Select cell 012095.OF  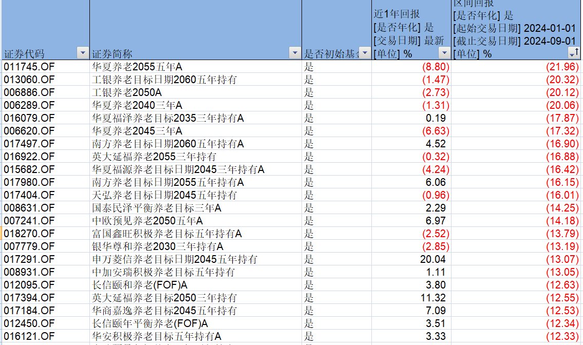(45, 285)
